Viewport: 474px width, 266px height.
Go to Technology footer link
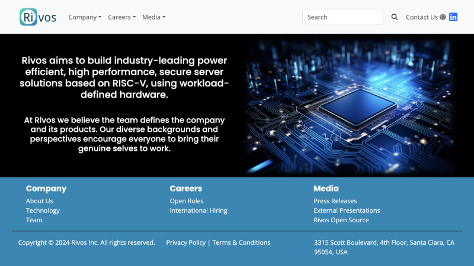point(43,210)
